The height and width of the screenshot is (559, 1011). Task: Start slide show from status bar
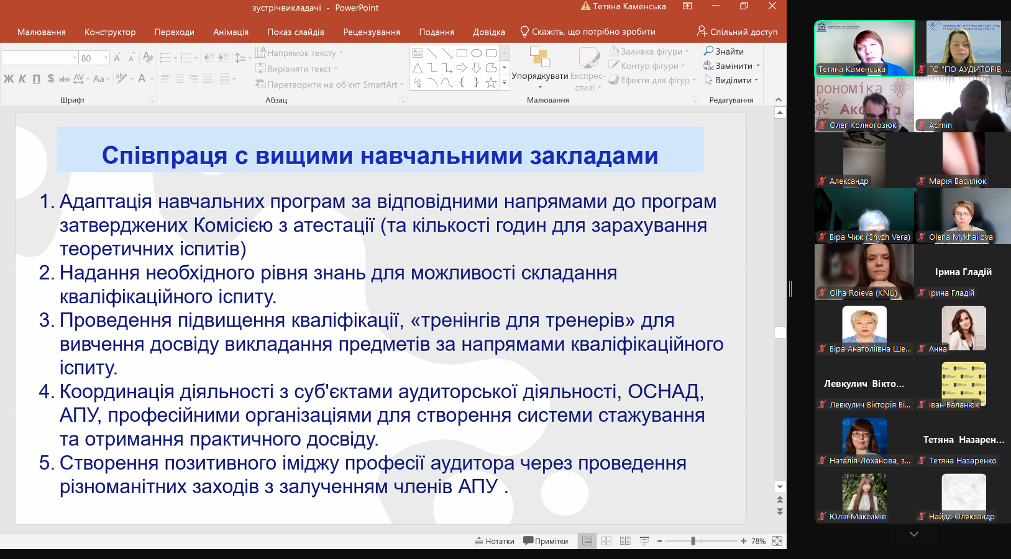pyautogui.click(x=644, y=541)
